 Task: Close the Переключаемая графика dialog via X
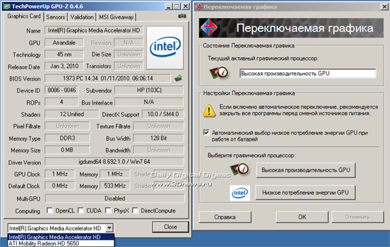coord(385,6)
